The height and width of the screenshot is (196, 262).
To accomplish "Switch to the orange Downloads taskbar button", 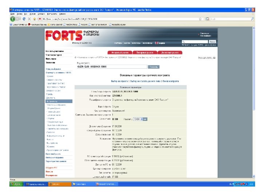I will [59, 184].
